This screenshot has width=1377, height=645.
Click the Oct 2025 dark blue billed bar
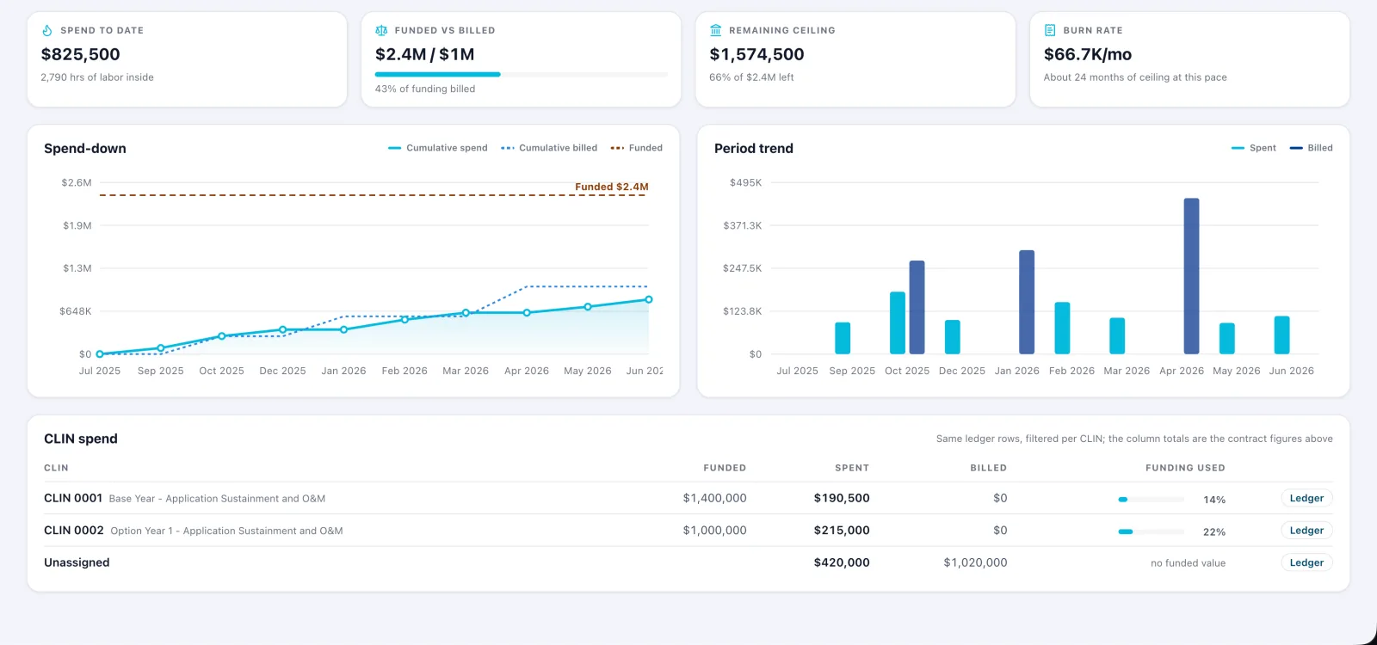point(917,307)
